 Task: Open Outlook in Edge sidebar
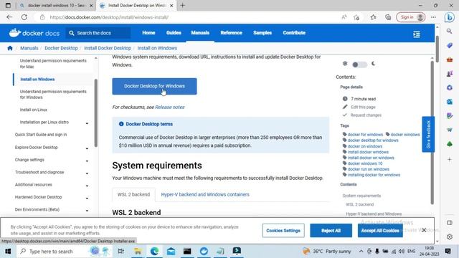coord(450,102)
